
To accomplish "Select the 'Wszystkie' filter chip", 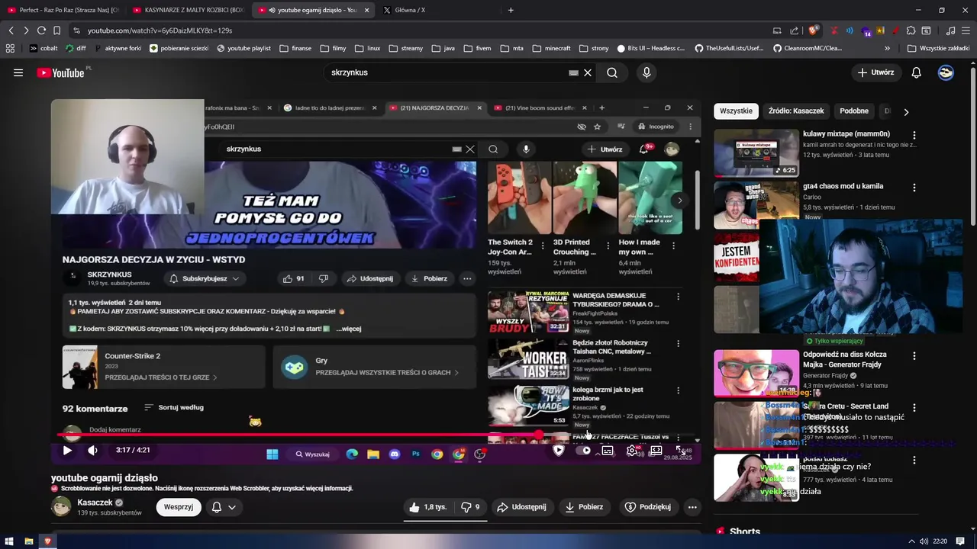I will (736, 111).
